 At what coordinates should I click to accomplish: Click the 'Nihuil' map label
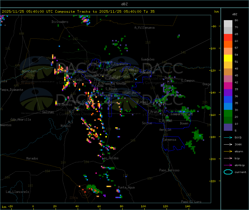pos(65,126)
